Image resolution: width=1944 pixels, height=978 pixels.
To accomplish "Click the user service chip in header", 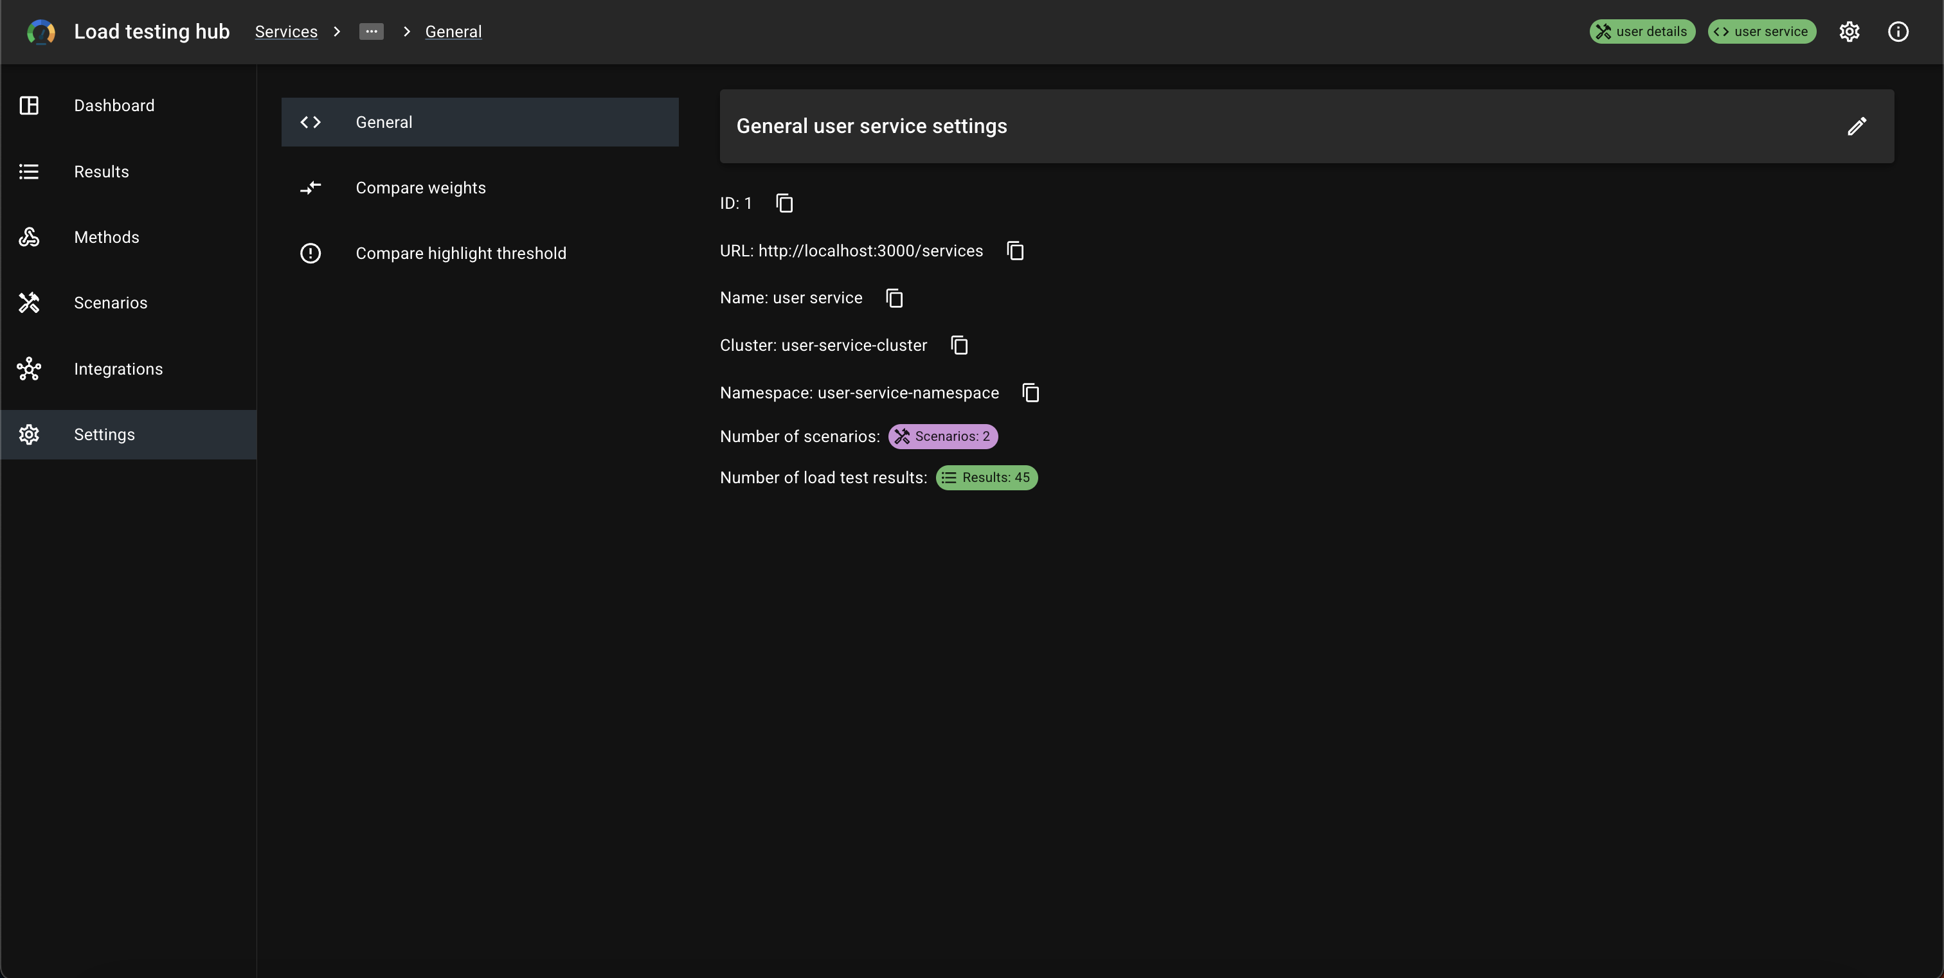I will 1761,31.
